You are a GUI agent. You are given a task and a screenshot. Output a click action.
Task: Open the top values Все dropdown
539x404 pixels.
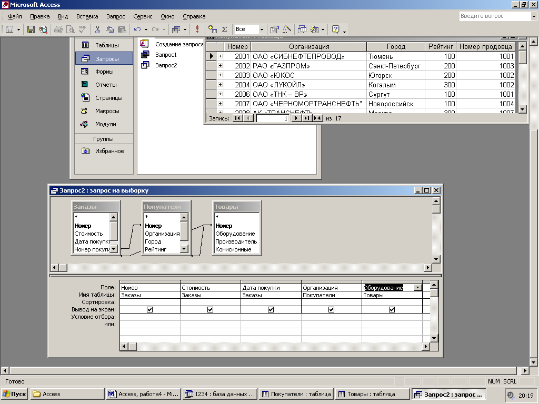click(x=262, y=29)
